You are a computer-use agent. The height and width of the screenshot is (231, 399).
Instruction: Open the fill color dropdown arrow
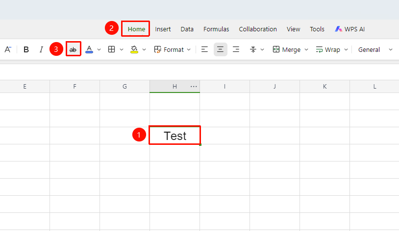(x=144, y=49)
